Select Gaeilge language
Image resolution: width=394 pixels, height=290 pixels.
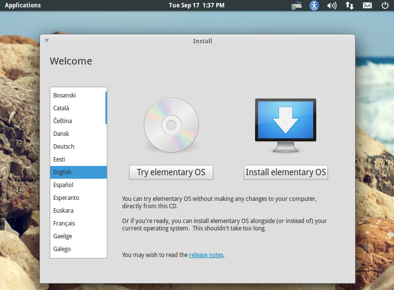point(78,236)
